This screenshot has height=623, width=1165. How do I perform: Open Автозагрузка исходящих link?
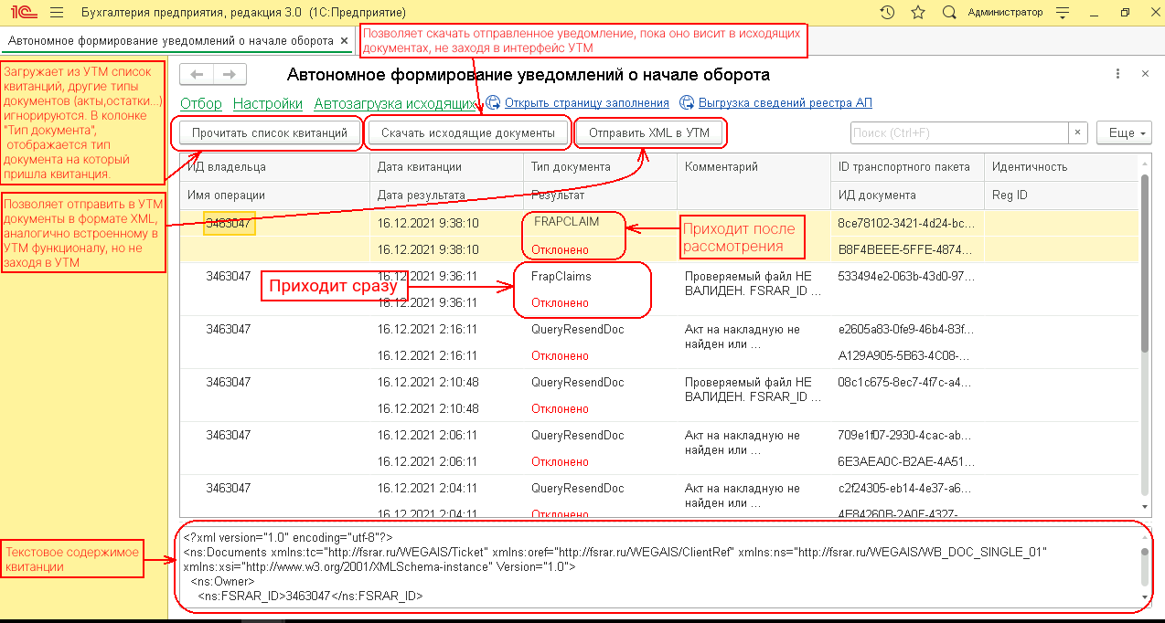pyautogui.click(x=395, y=103)
